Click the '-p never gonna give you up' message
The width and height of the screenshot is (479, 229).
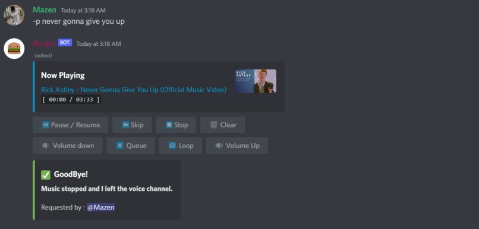click(x=79, y=21)
